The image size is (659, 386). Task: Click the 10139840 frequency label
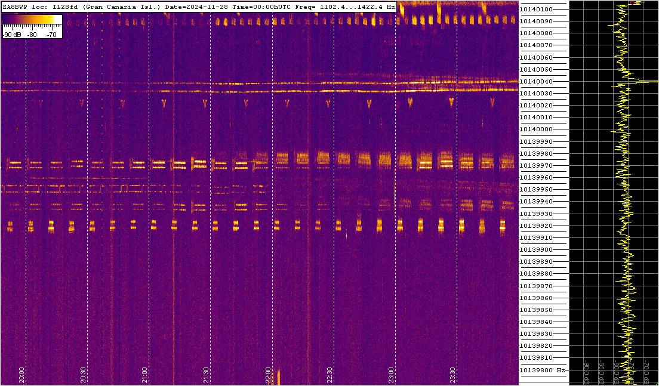click(x=536, y=322)
